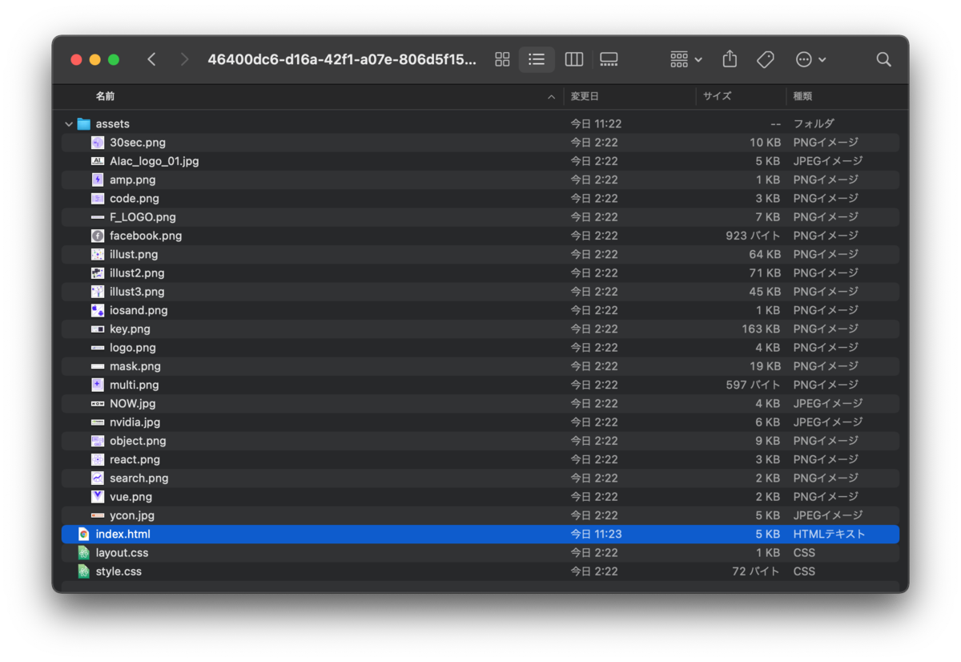Close the Finder window with red button

point(76,59)
